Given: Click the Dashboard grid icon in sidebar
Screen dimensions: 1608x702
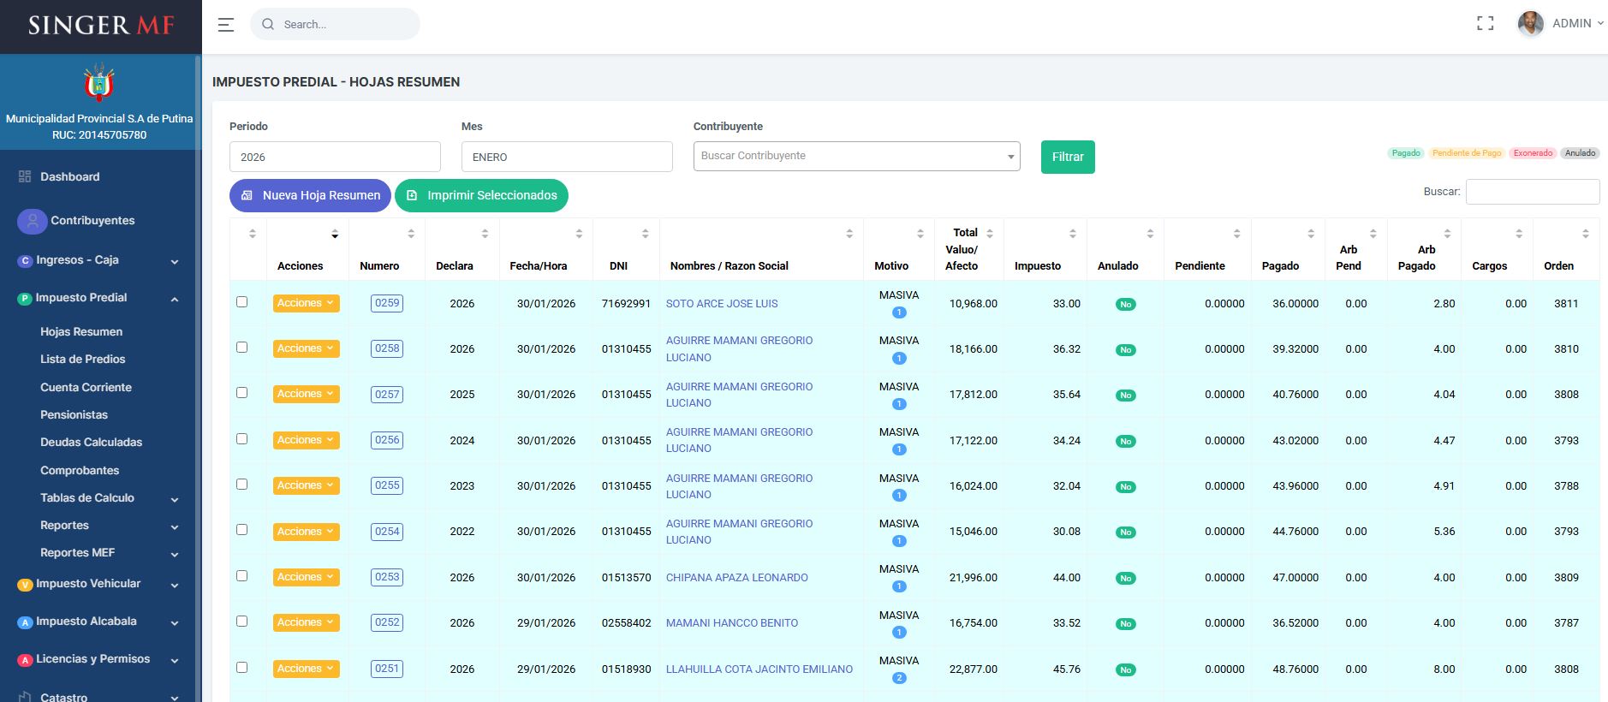Looking at the screenshot, I should 25,176.
